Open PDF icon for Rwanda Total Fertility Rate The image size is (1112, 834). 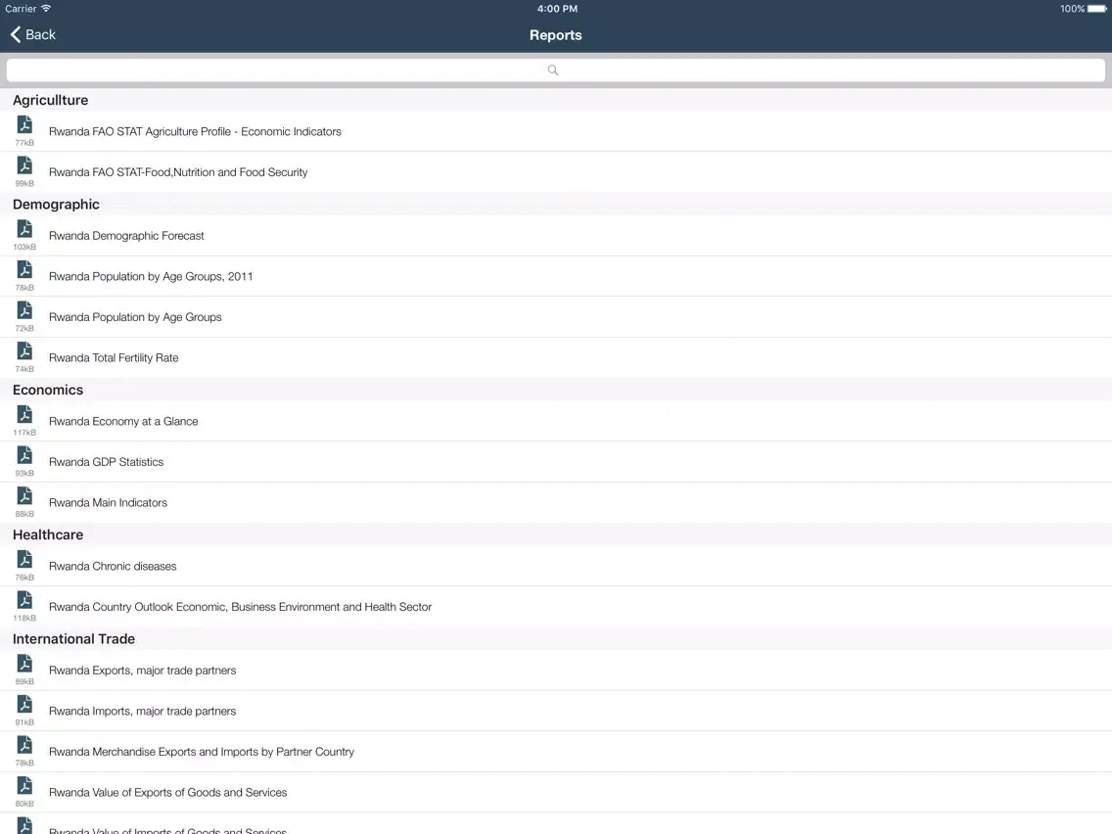pos(24,351)
